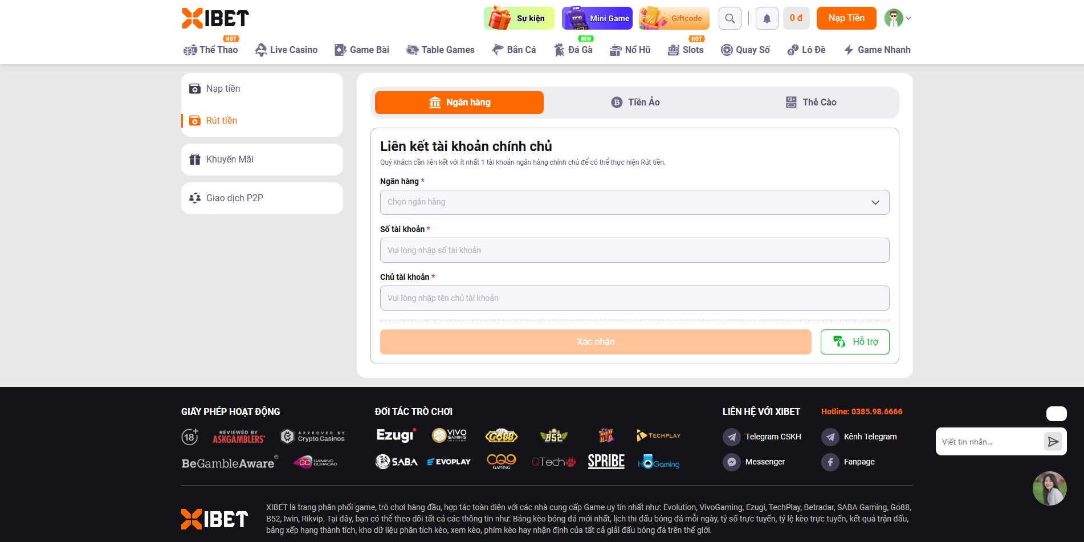The width and height of the screenshot is (1084, 542).
Task: Open the notification bell
Action: [767, 18]
